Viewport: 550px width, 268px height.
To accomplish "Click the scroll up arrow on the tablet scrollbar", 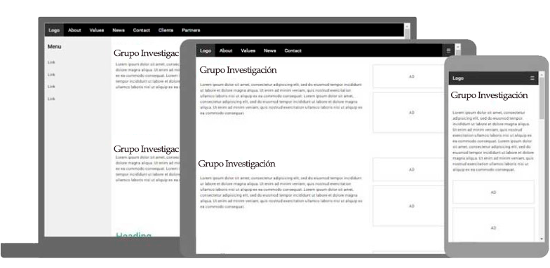I will (x=457, y=46).
